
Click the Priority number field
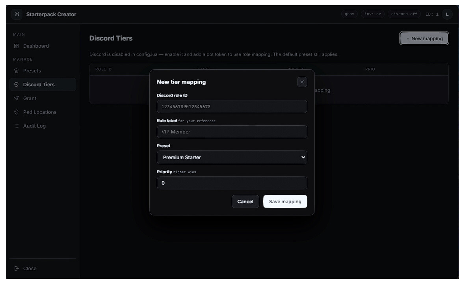232,183
